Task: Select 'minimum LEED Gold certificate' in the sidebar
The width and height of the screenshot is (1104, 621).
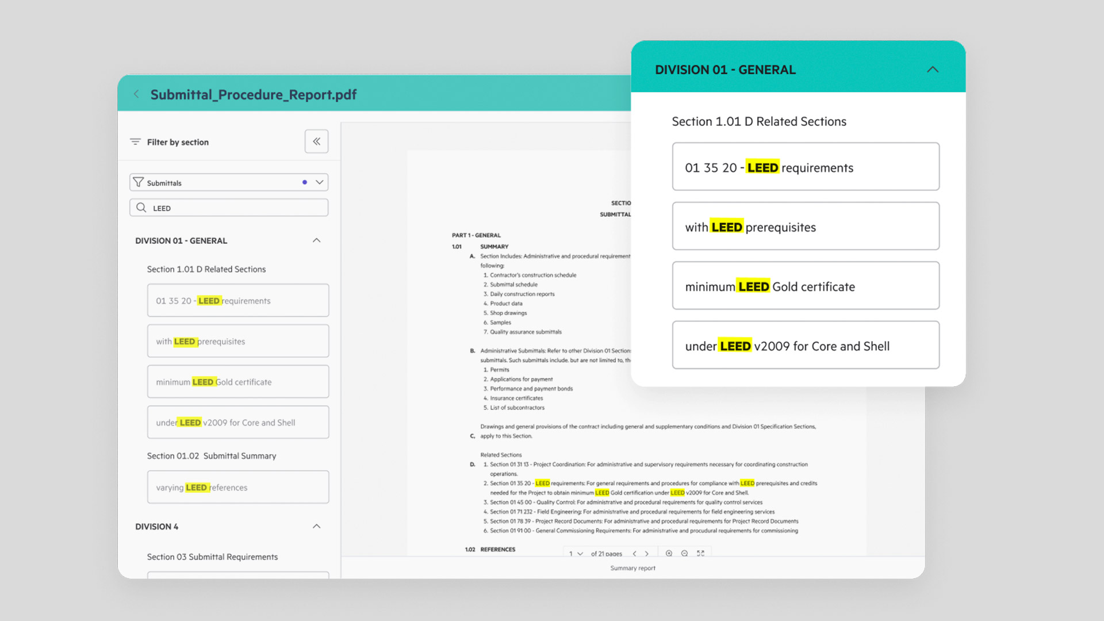Action: click(238, 382)
